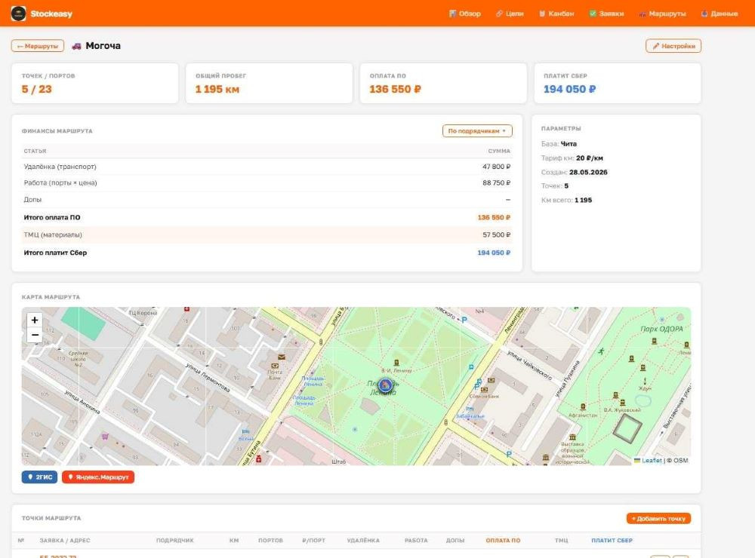Navigate to Маршруты in top bar
The width and height of the screenshot is (755, 558).
tap(662, 14)
